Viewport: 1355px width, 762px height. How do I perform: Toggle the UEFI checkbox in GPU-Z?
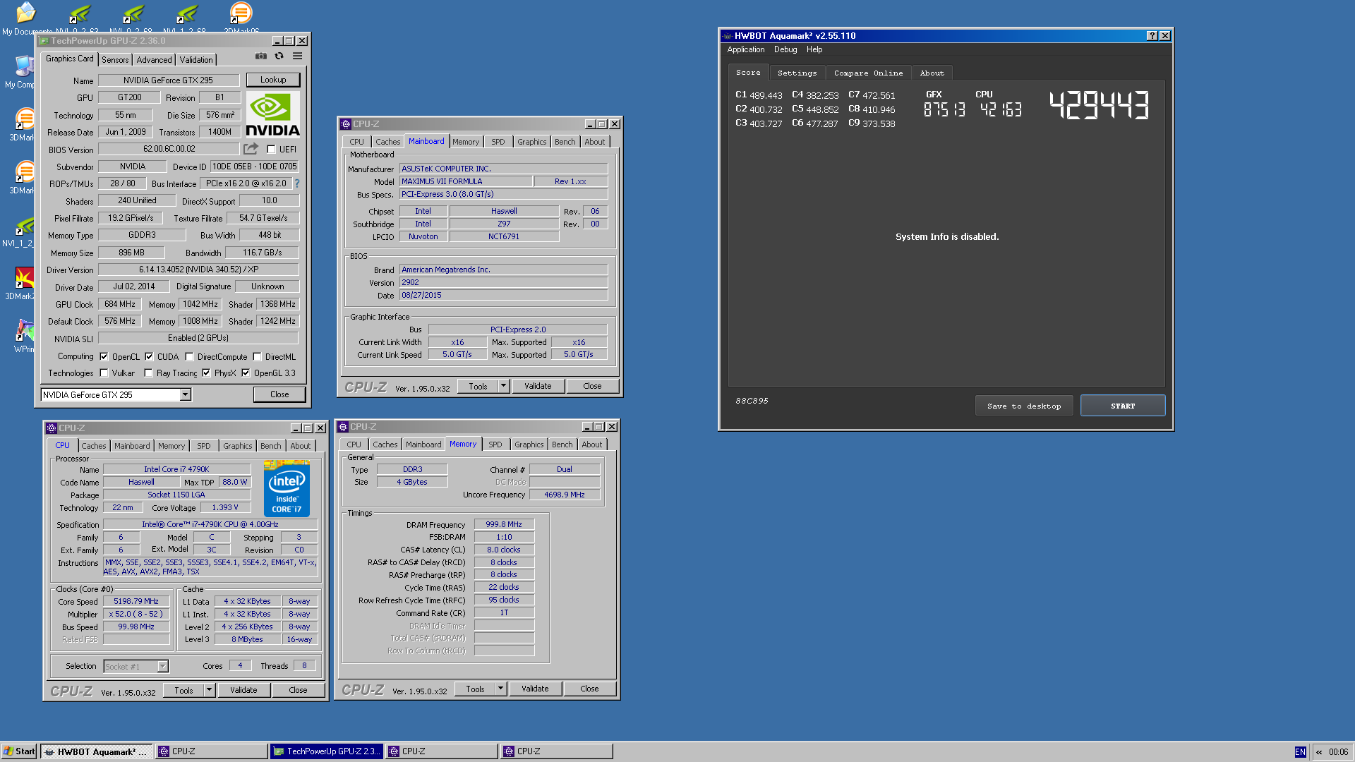click(x=271, y=149)
